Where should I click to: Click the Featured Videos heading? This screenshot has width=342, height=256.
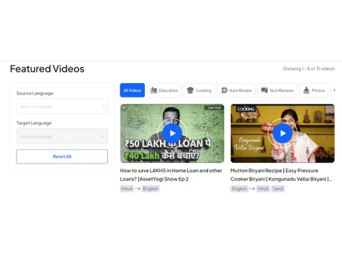(x=47, y=69)
